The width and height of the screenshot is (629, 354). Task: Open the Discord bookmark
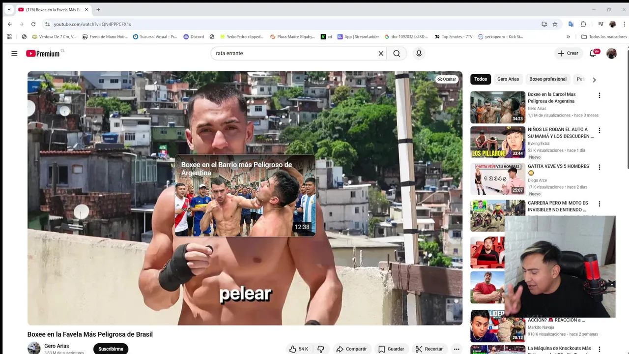pyautogui.click(x=194, y=36)
